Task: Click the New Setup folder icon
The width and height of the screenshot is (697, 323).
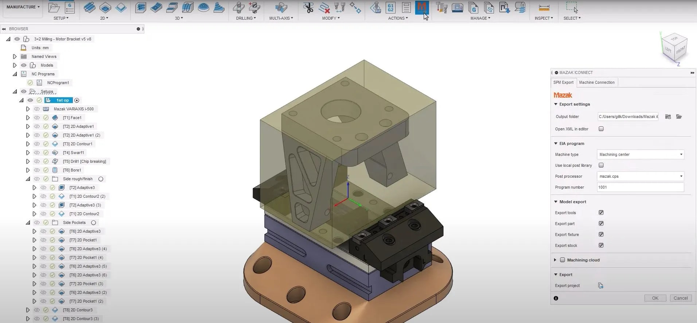Action: pos(54,7)
